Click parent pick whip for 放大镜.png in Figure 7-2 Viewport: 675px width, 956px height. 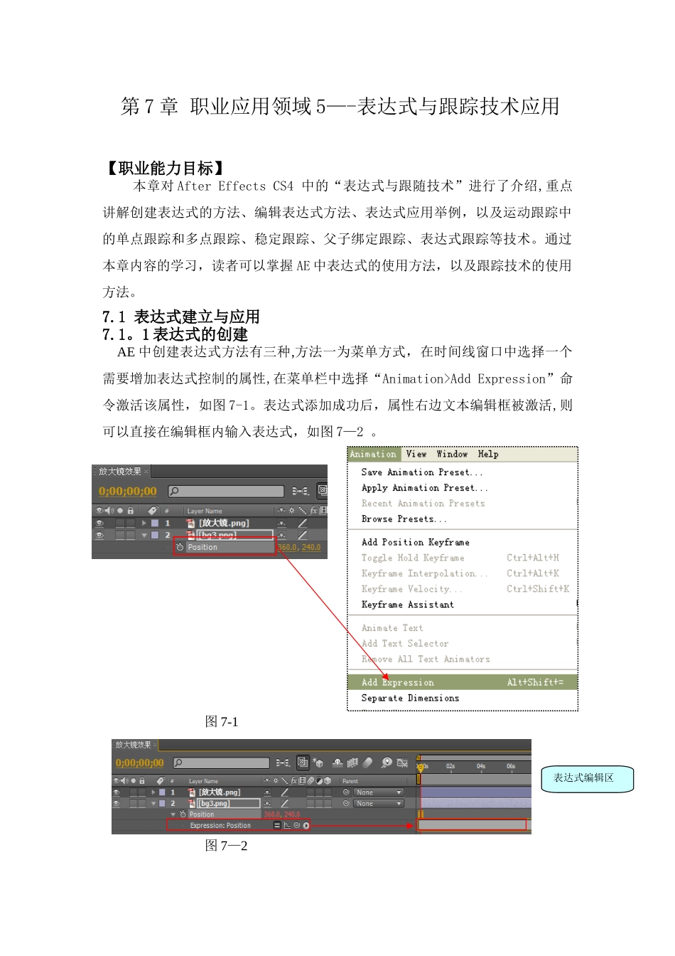click(346, 792)
